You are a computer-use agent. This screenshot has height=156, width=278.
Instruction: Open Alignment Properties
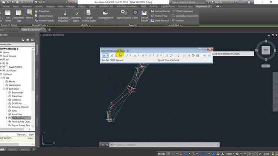click(63, 16)
